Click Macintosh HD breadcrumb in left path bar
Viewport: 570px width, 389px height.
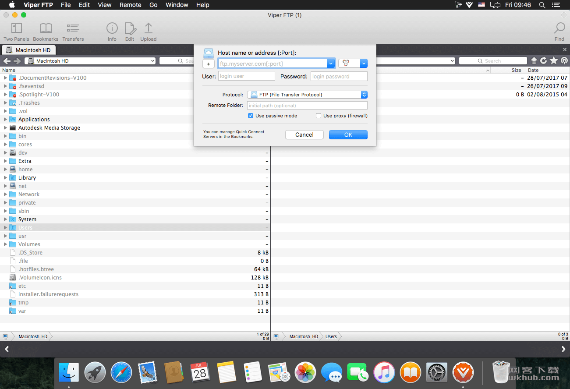point(33,336)
